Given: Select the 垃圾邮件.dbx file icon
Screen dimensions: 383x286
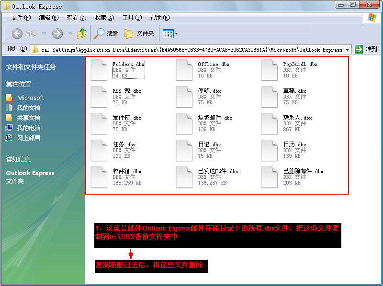Looking at the screenshot, I should (184, 124).
